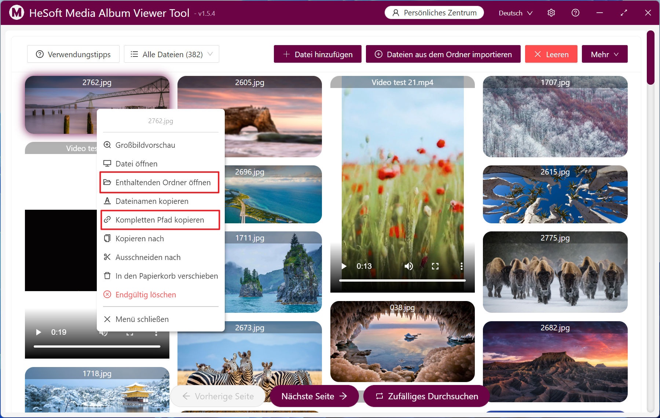The height and width of the screenshot is (418, 660).
Task: Open the help question mark icon
Action: point(575,13)
